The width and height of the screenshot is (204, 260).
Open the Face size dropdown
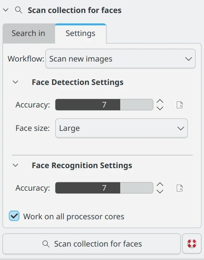(122, 128)
